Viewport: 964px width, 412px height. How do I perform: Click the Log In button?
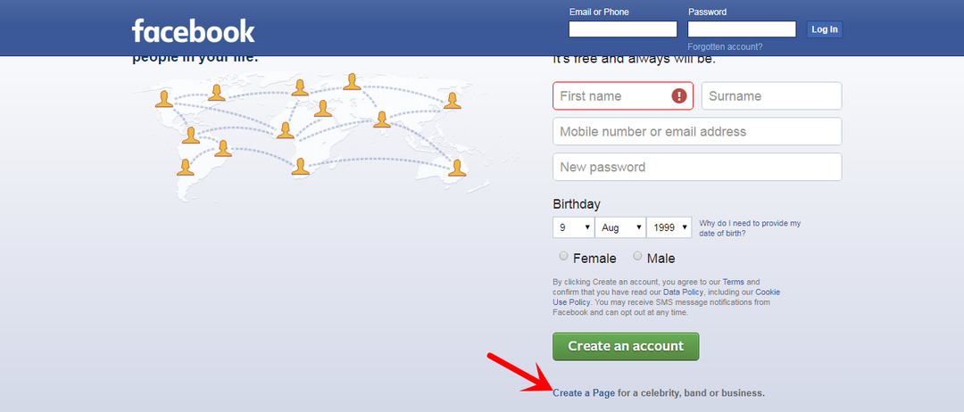[x=825, y=29]
